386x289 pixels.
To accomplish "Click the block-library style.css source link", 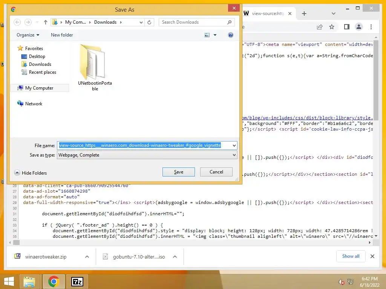I will (x=308, y=118).
